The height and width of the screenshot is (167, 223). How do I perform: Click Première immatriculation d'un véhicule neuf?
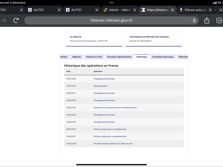pos(113,144)
